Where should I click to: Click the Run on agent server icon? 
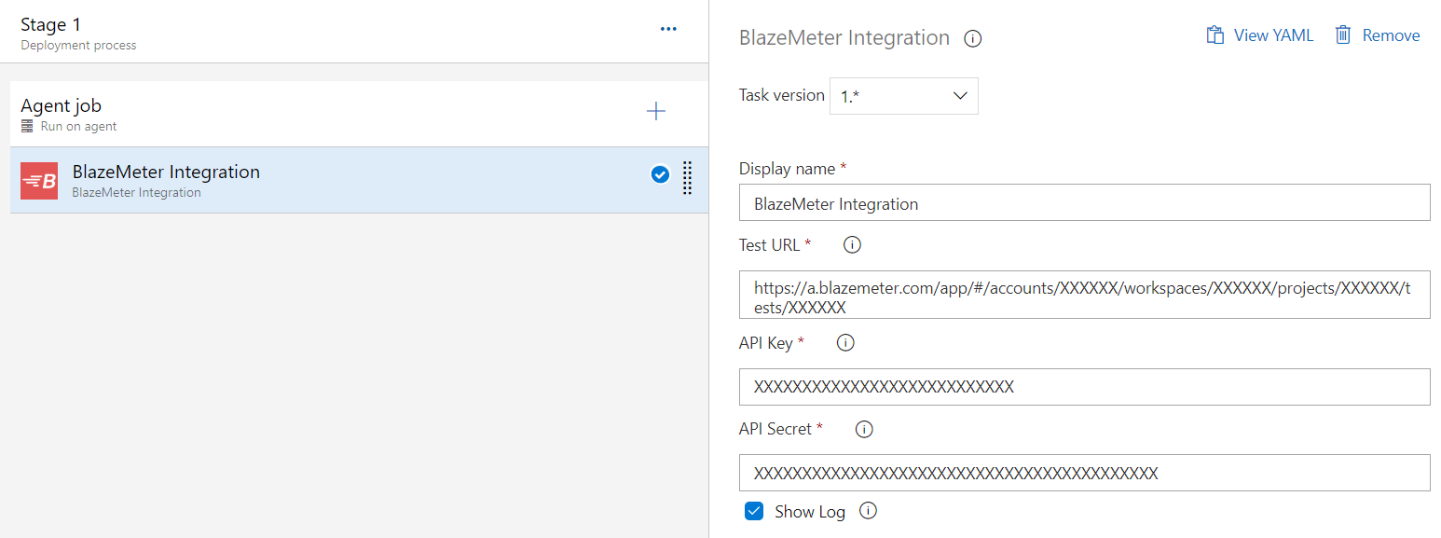[27, 126]
